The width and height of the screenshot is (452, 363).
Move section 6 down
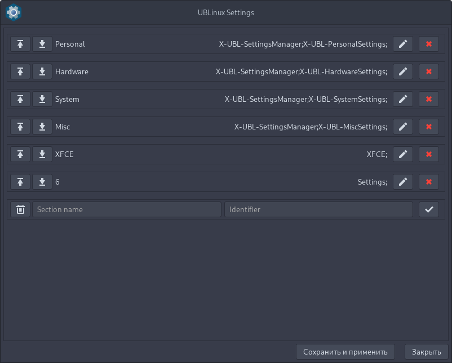(x=42, y=182)
